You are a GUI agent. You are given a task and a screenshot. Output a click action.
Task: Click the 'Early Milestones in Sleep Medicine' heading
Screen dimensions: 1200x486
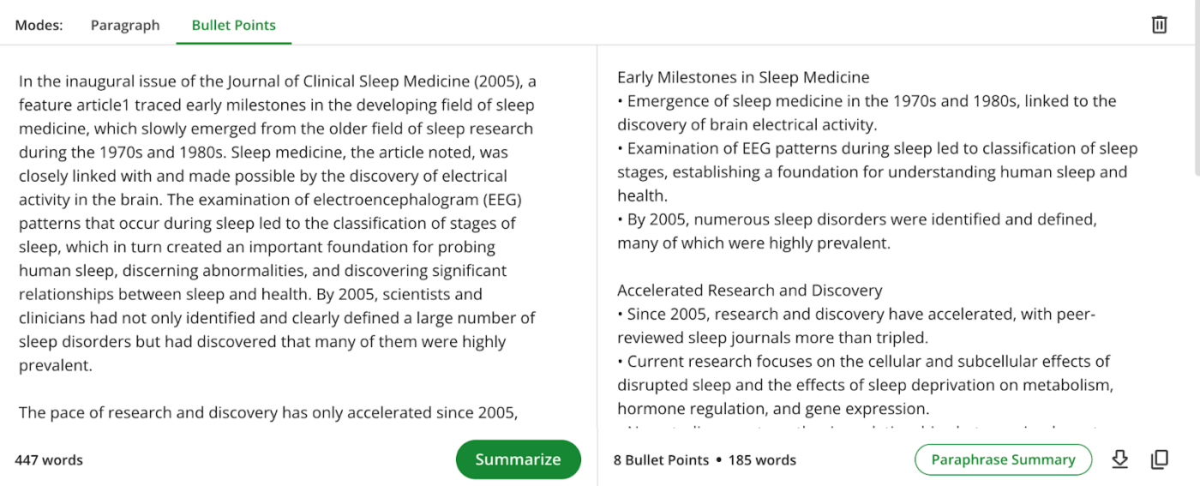pos(743,77)
